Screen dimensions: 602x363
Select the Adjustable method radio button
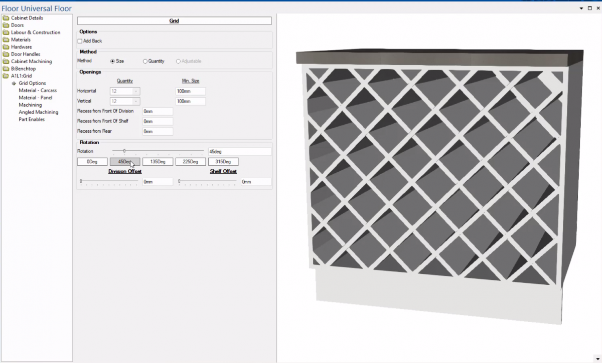tap(178, 61)
